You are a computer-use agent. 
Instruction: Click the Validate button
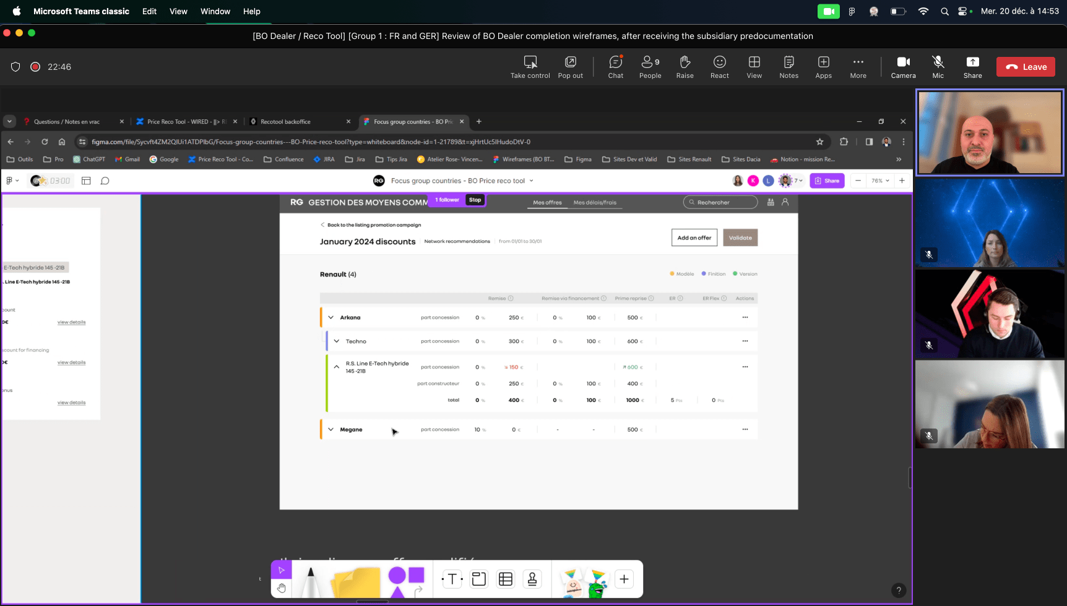[x=740, y=237]
